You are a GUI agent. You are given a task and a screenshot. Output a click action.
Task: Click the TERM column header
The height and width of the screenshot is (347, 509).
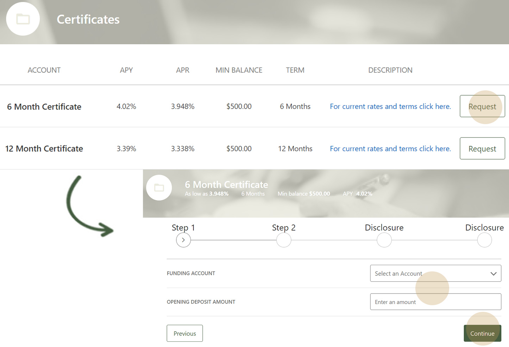(295, 70)
